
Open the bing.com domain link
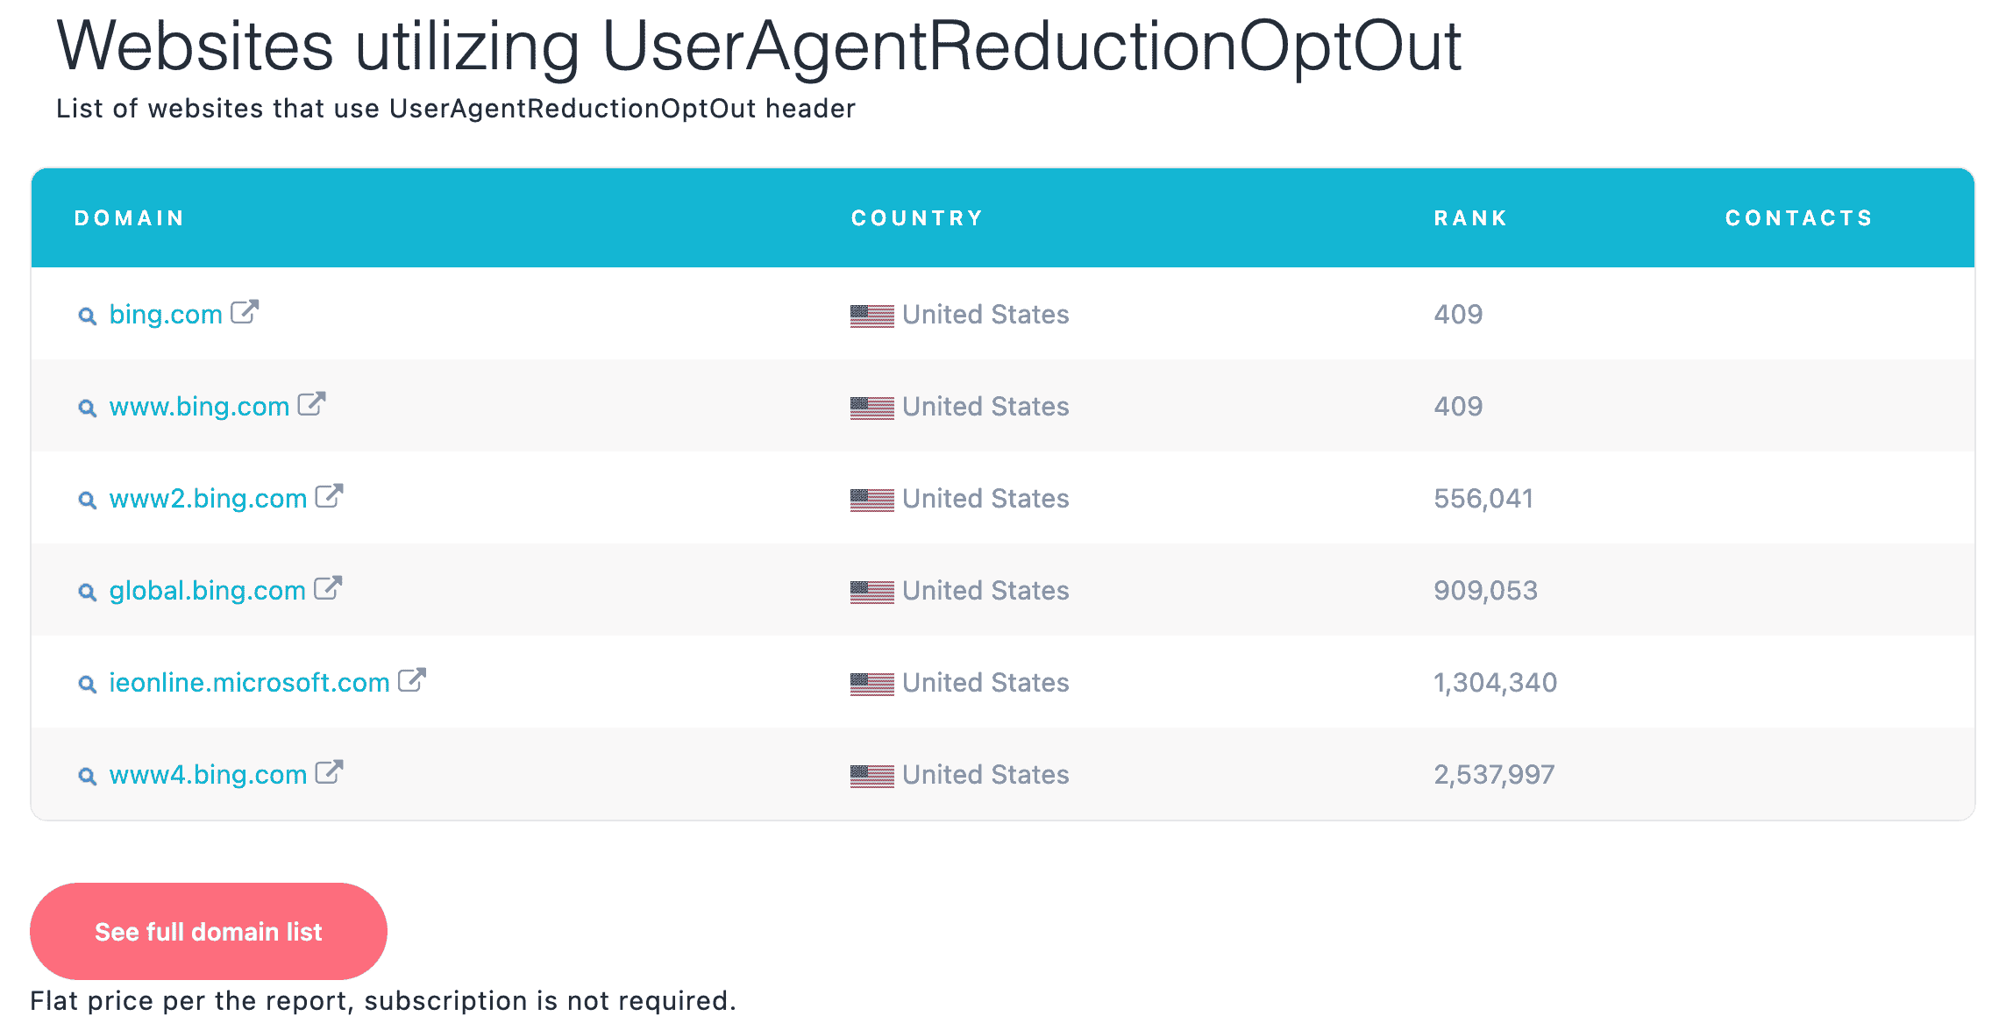point(166,315)
